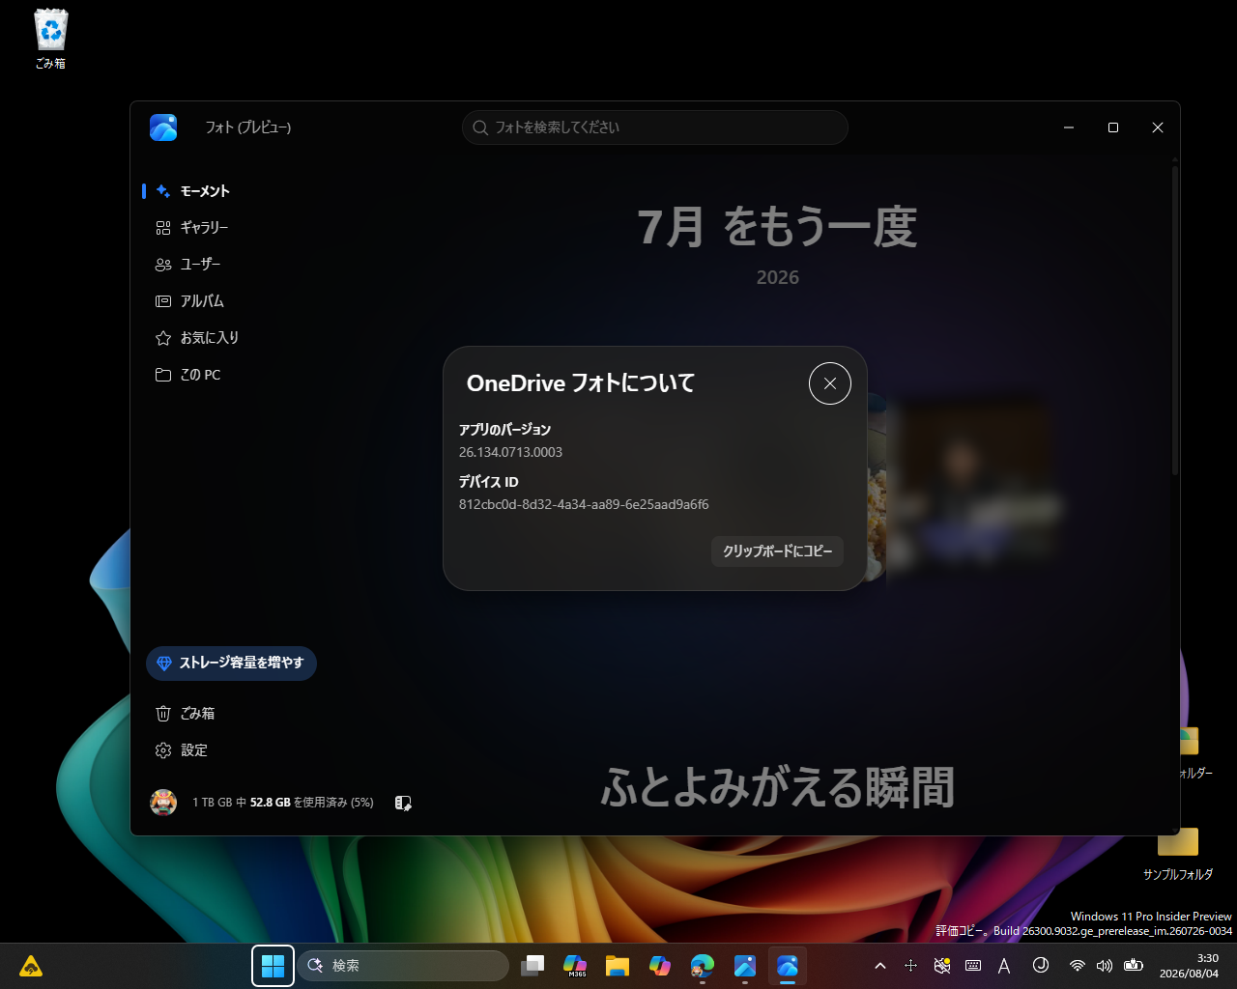Click the デバイス ID value text
The width and height of the screenshot is (1237, 989).
[584, 504]
